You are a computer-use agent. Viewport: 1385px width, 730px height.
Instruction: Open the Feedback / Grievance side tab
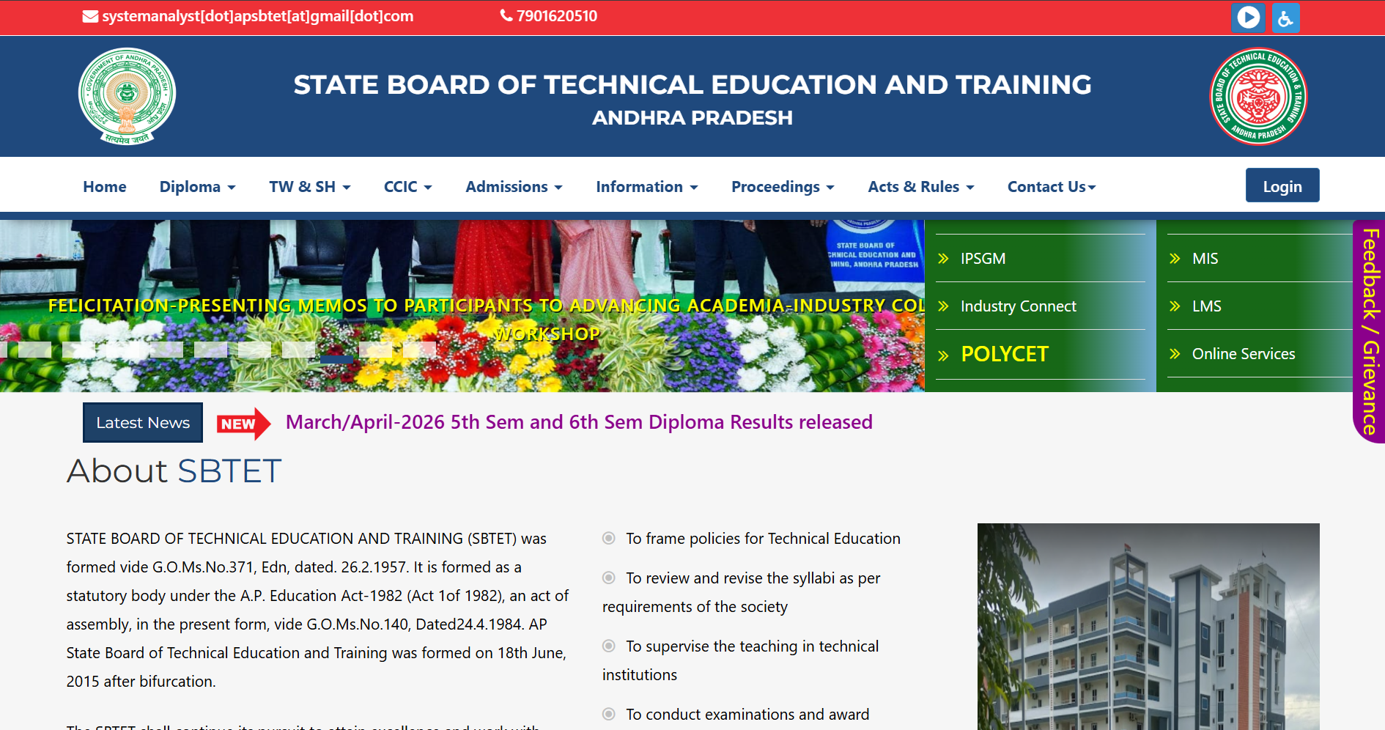tap(1369, 331)
